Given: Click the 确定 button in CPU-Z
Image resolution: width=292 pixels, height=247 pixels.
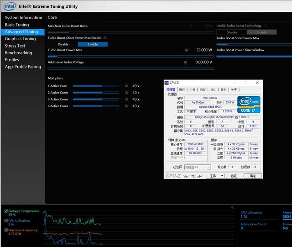Looking at the screenshot, I should tap(253, 176).
